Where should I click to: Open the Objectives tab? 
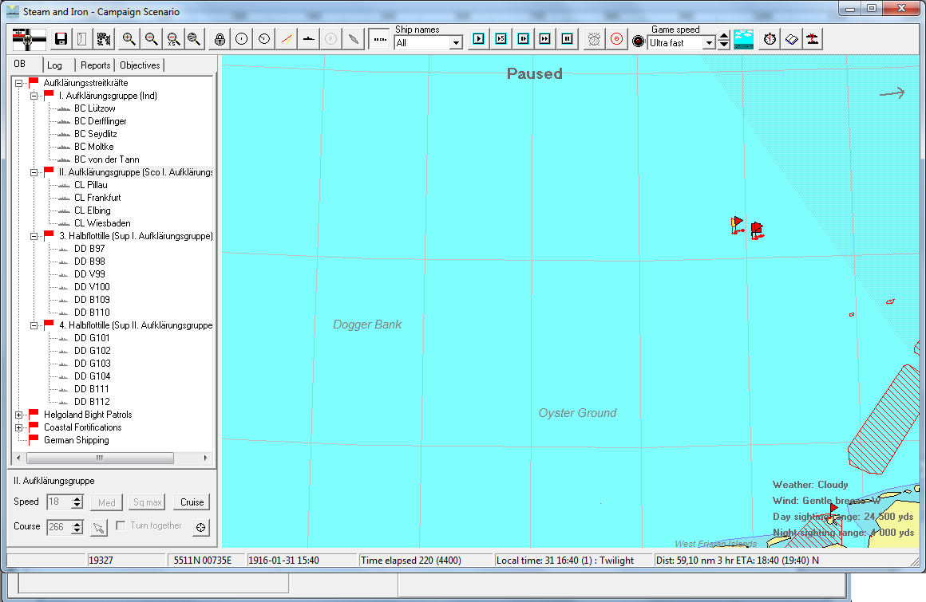click(x=140, y=65)
